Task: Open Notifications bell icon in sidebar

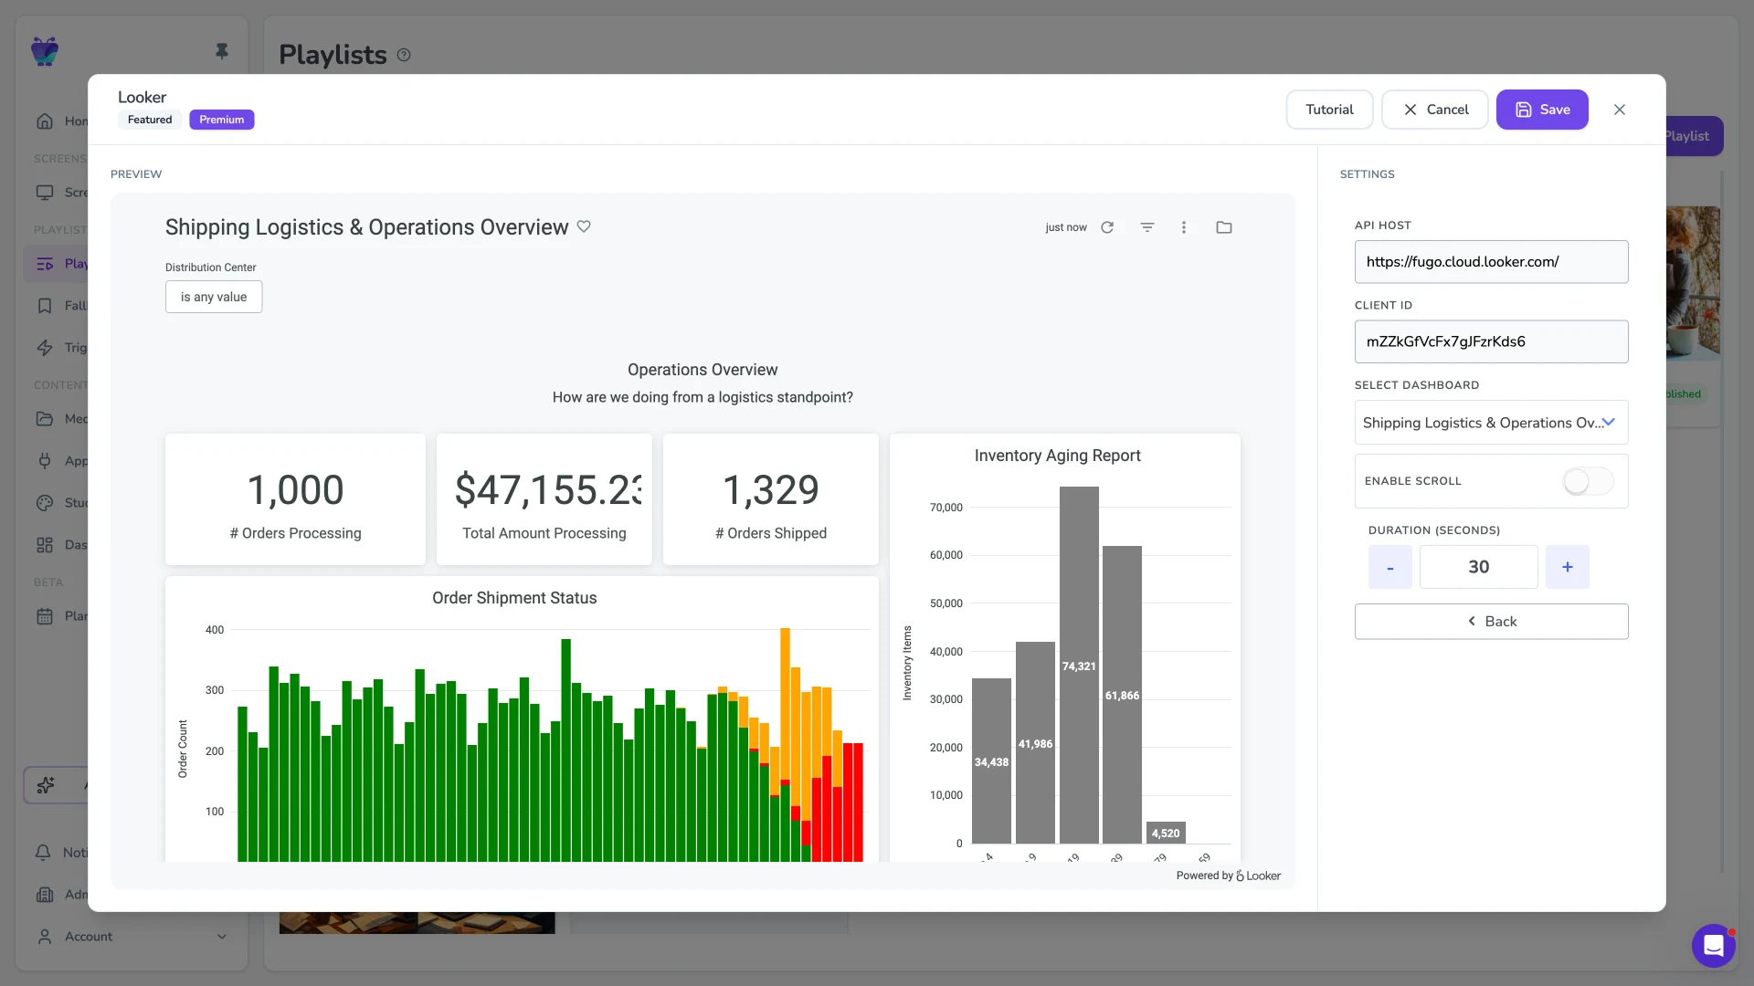Action: tap(43, 853)
